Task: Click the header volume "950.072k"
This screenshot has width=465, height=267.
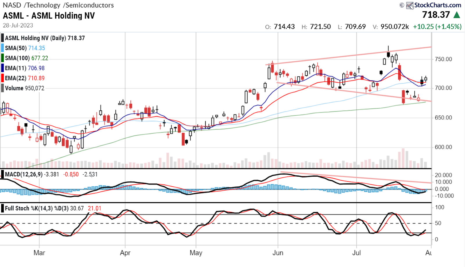Action: pos(395,27)
